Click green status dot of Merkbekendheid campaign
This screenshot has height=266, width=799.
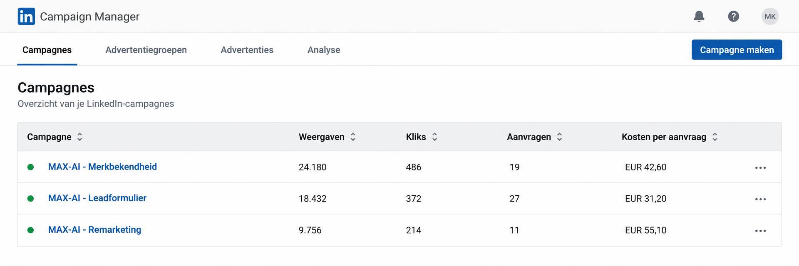pos(30,167)
